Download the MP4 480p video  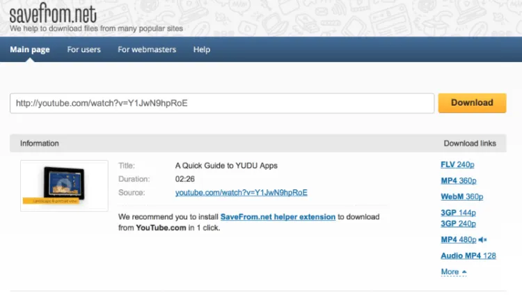(x=459, y=239)
